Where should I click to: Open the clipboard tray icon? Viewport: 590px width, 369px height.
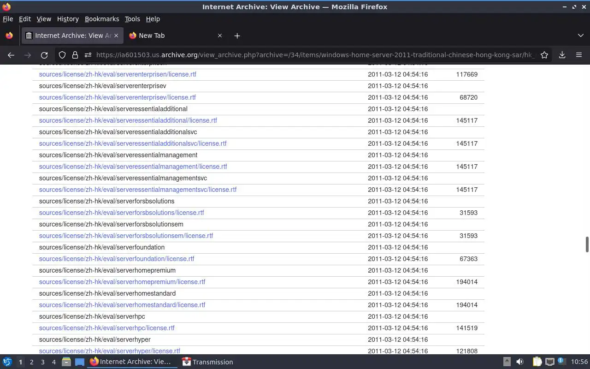(x=537, y=362)
